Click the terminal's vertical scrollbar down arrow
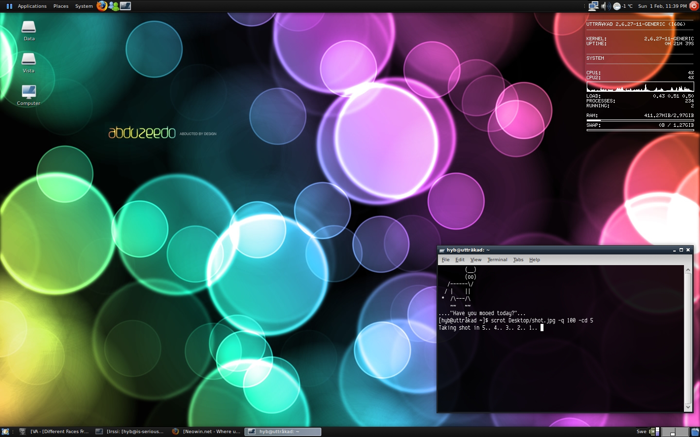 [688, 407]
